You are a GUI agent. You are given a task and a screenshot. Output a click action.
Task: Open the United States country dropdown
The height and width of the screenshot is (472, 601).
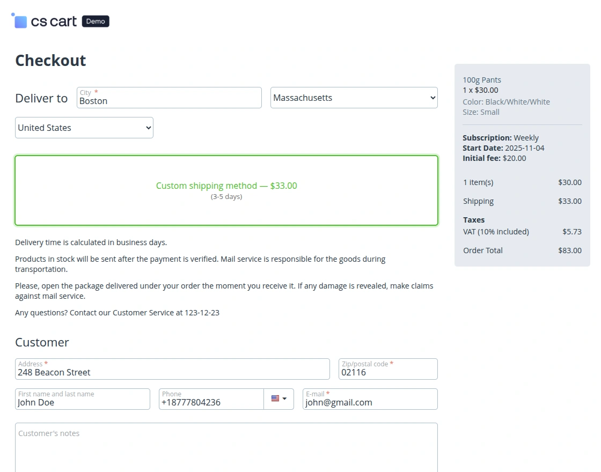coord(84,128)
